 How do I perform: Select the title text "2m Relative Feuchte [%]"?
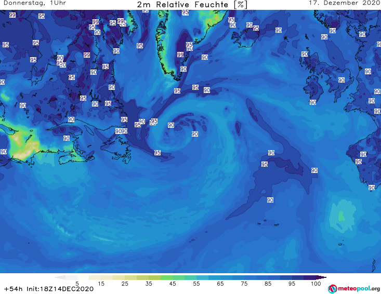point(192,5)
